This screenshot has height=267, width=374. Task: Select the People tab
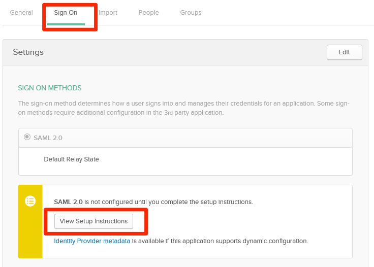tap(148, 13)
